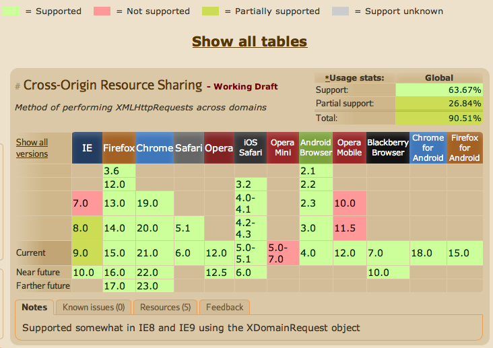Select the Opera Mini column header

283,148
